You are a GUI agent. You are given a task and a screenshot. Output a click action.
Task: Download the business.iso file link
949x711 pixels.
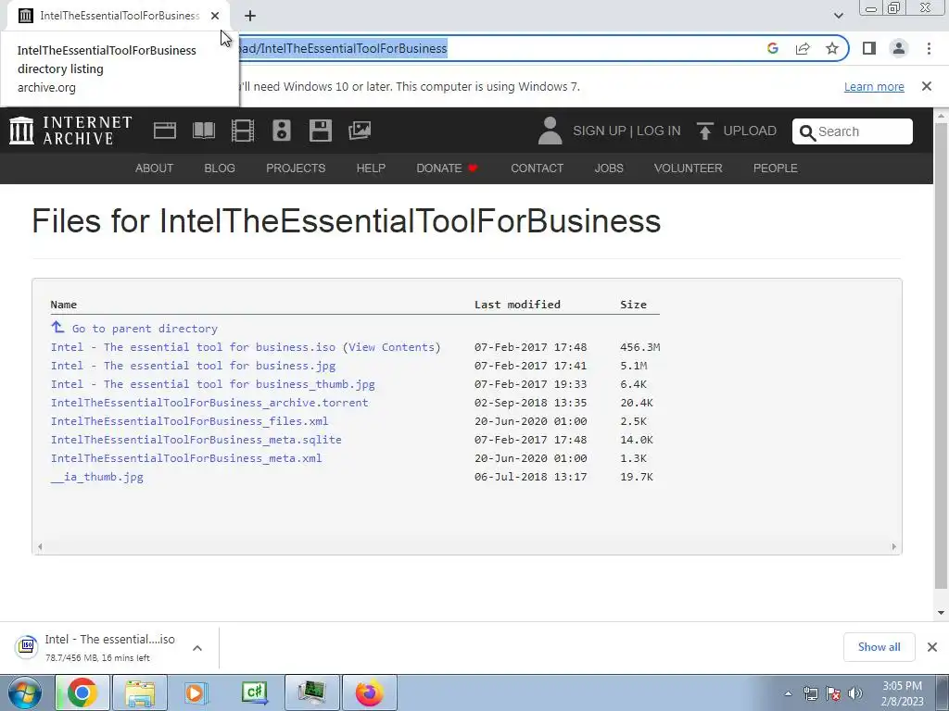[x=193, y=347]
